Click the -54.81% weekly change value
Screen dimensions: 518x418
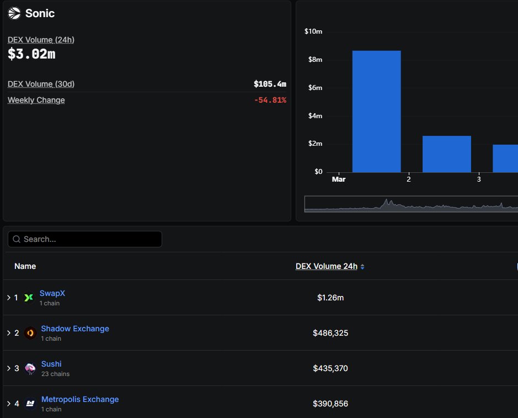[x=270, y=100]
